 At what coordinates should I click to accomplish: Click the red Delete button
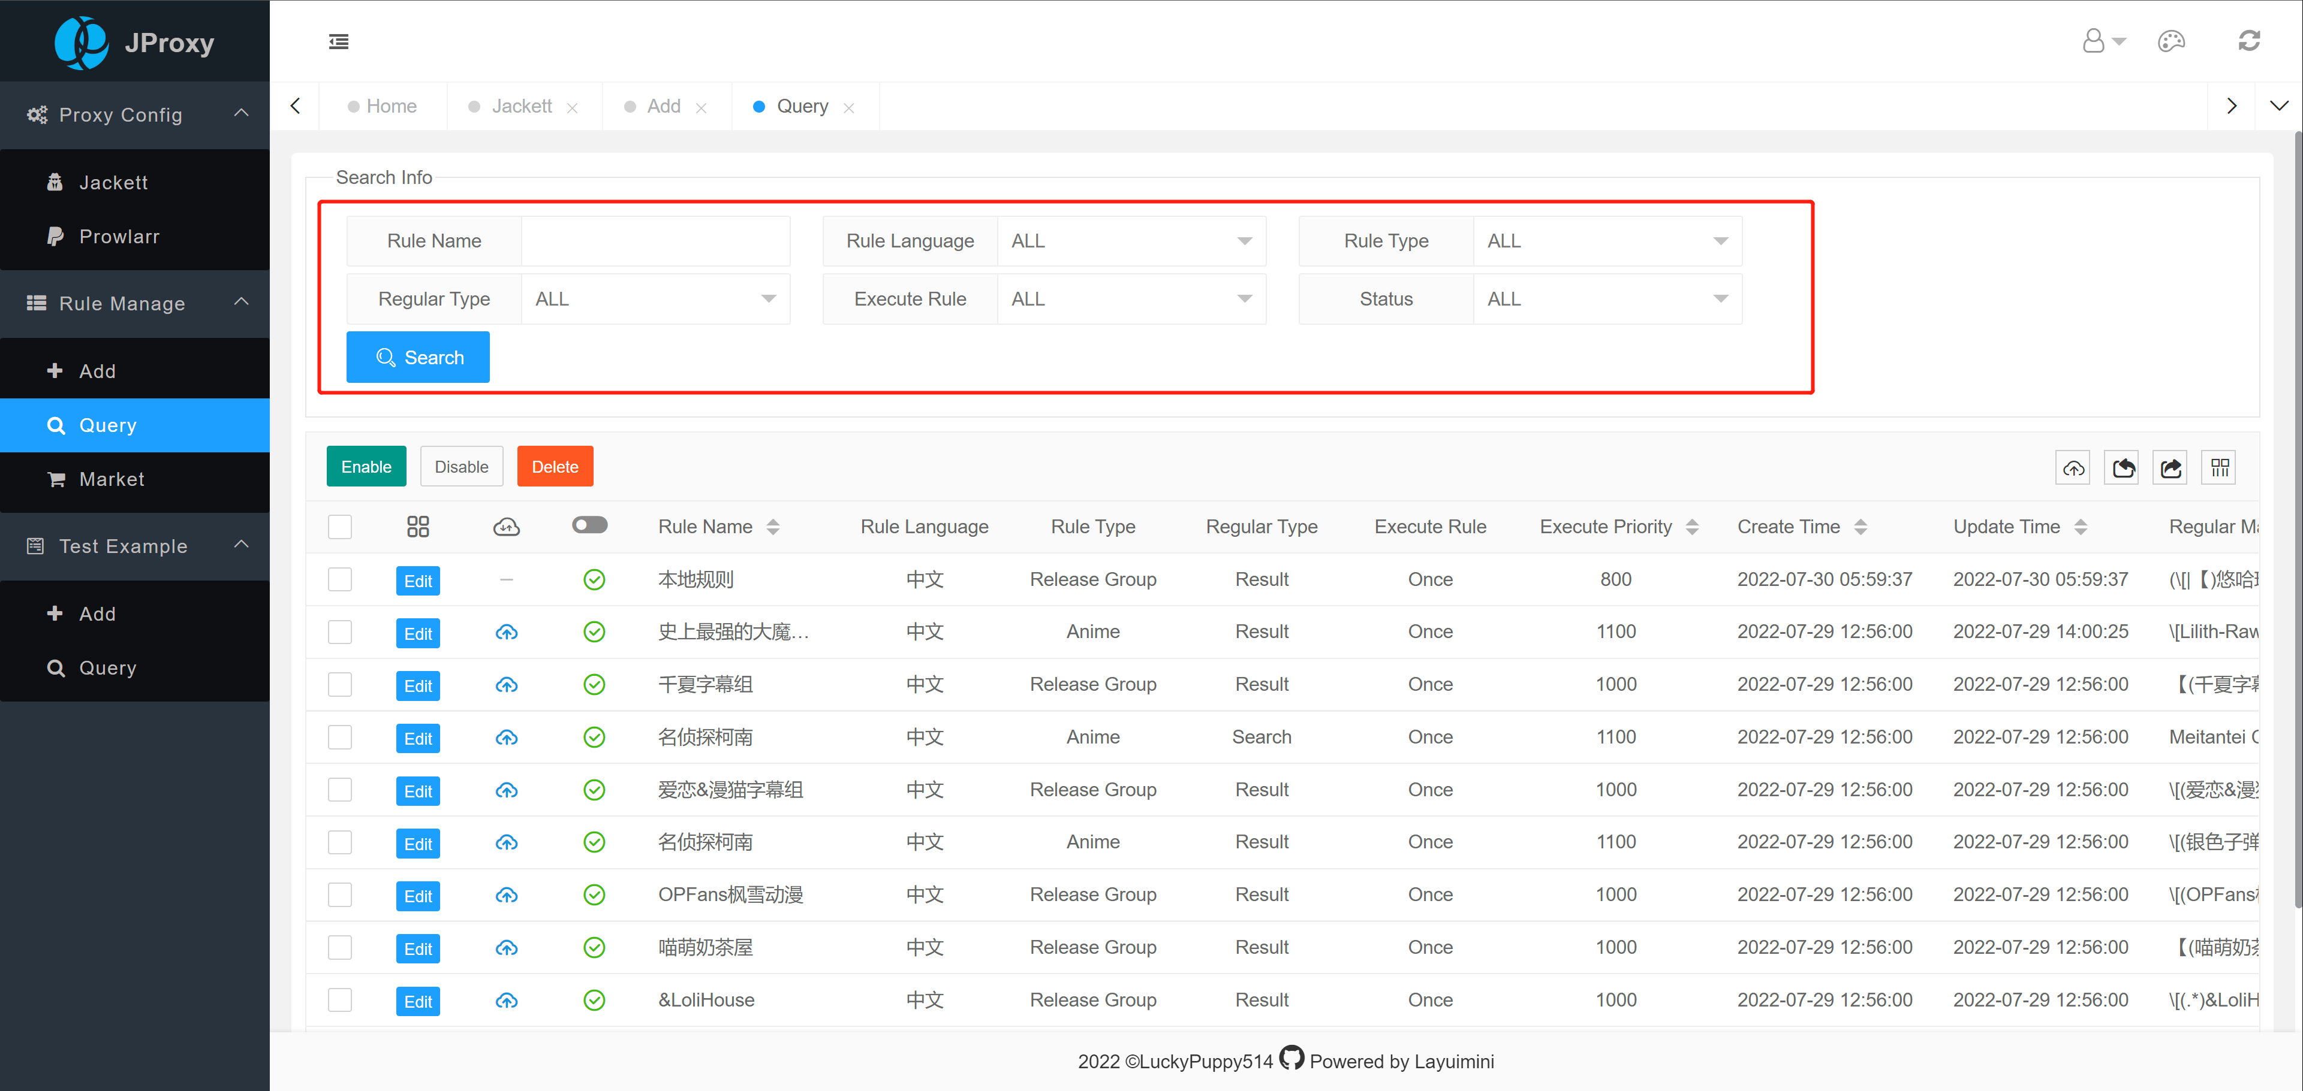point(554,467)
